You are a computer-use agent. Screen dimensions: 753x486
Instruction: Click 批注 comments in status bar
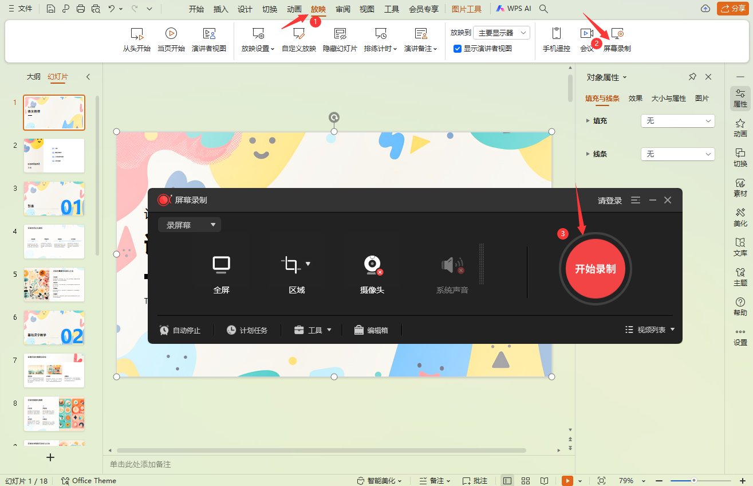475,481
